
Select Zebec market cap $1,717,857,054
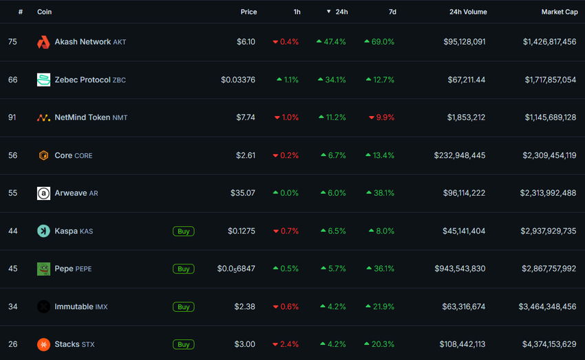pos(551,80)
